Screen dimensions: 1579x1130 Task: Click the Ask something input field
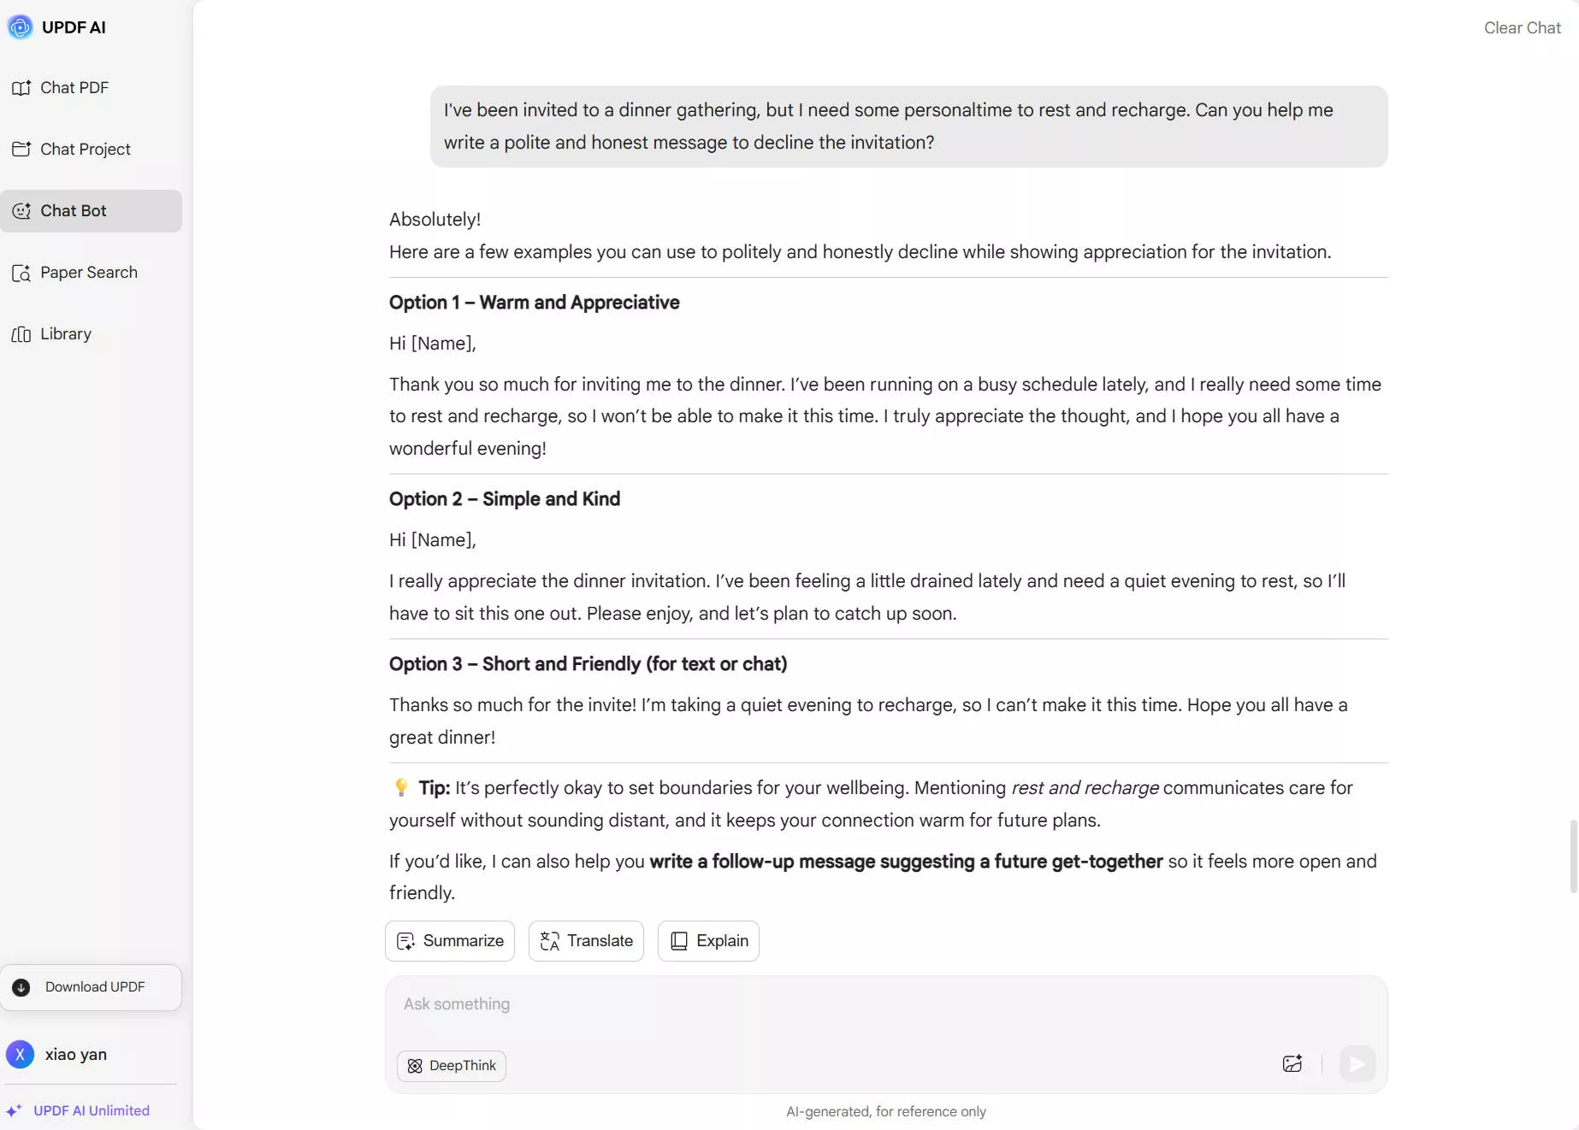click(885, 1004)
